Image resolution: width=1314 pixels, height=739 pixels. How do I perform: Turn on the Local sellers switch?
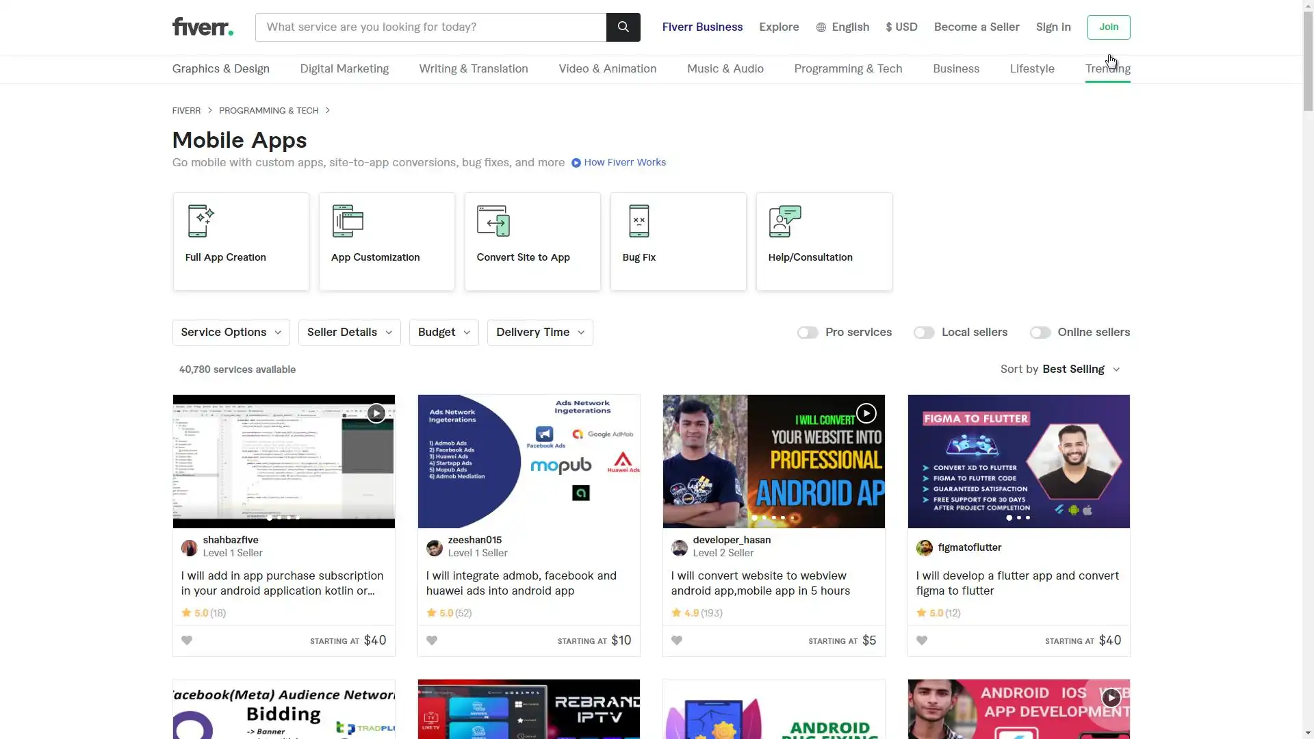click(924, 333)
